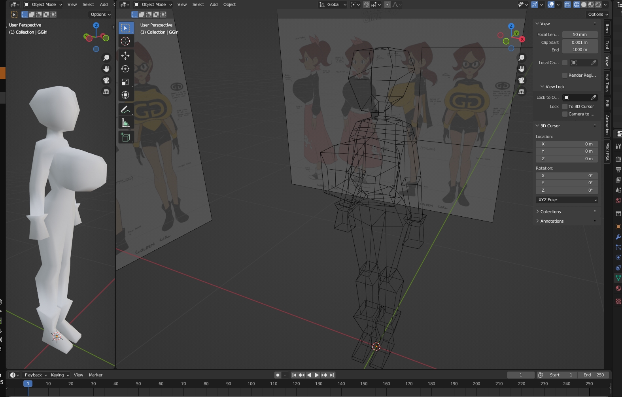Open the XYZ Euler rotation mode dropdown

coord(567,200)
